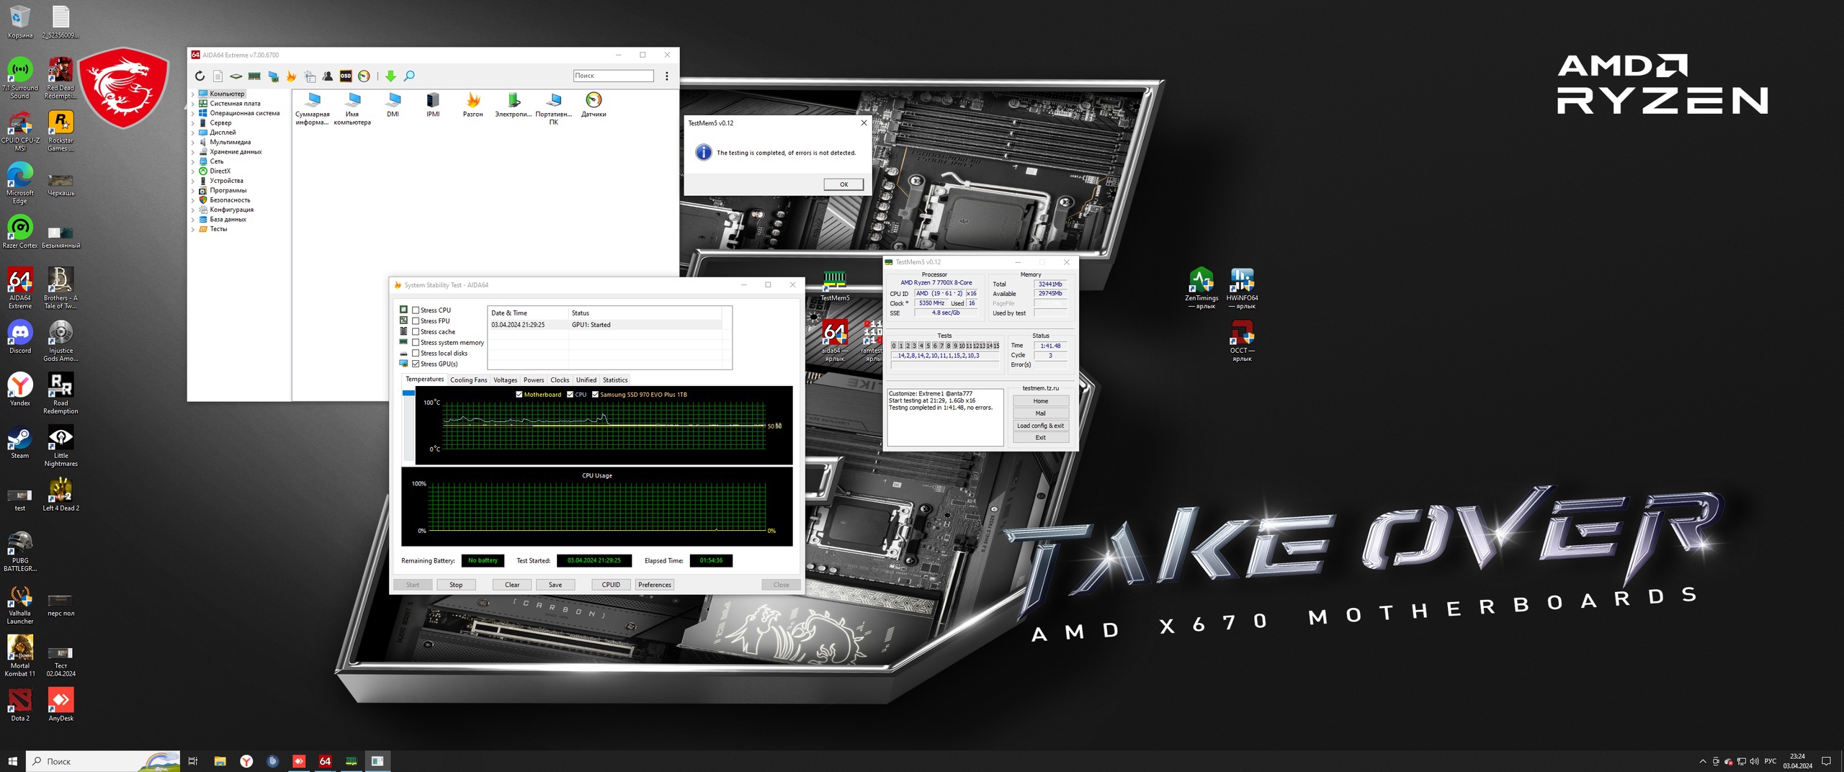Screen dimensions: 1844x772
Task: Enable the Stress FPU checkbox
Action: point(416,321)
